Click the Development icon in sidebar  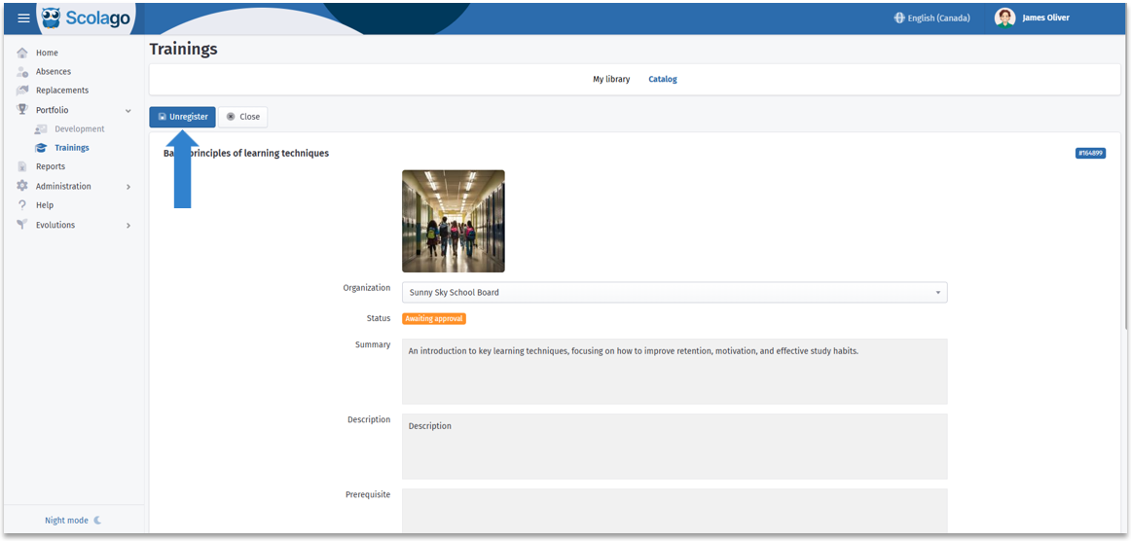point(41,129)
